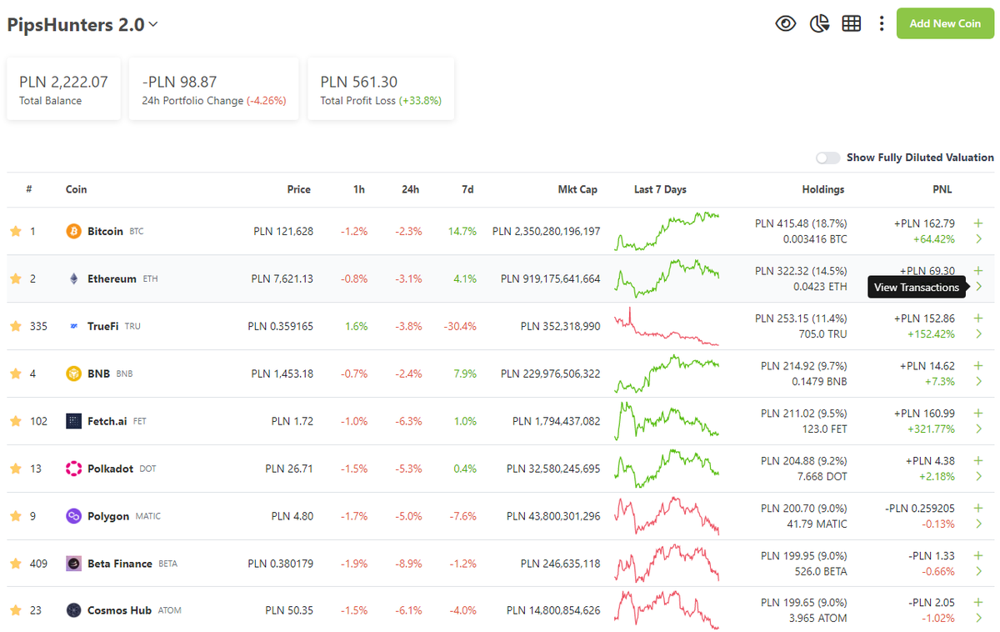
Task: Open the three-dot more options menu
Action: click(882, 23)
